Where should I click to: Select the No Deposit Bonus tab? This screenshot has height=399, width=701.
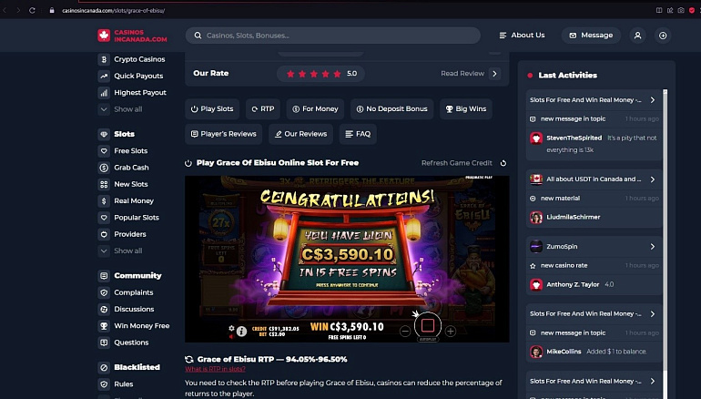click(x=392, y=108)
